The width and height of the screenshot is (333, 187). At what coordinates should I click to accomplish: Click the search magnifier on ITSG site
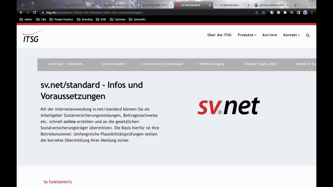(308, 36)
